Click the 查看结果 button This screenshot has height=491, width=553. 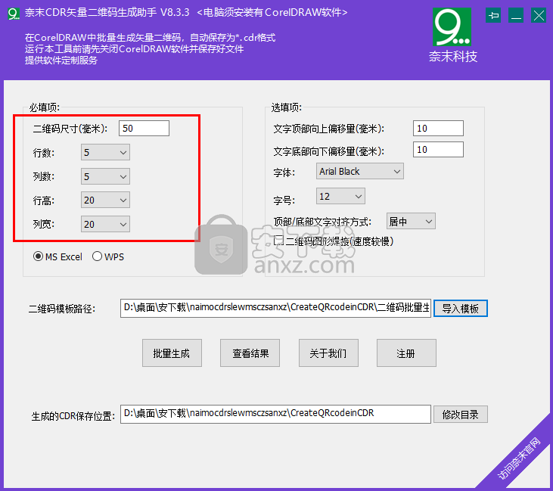click(x=250, y=353)
